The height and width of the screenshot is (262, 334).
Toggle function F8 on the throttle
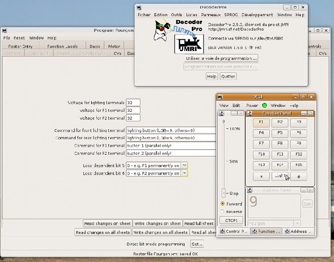(280, 144)
